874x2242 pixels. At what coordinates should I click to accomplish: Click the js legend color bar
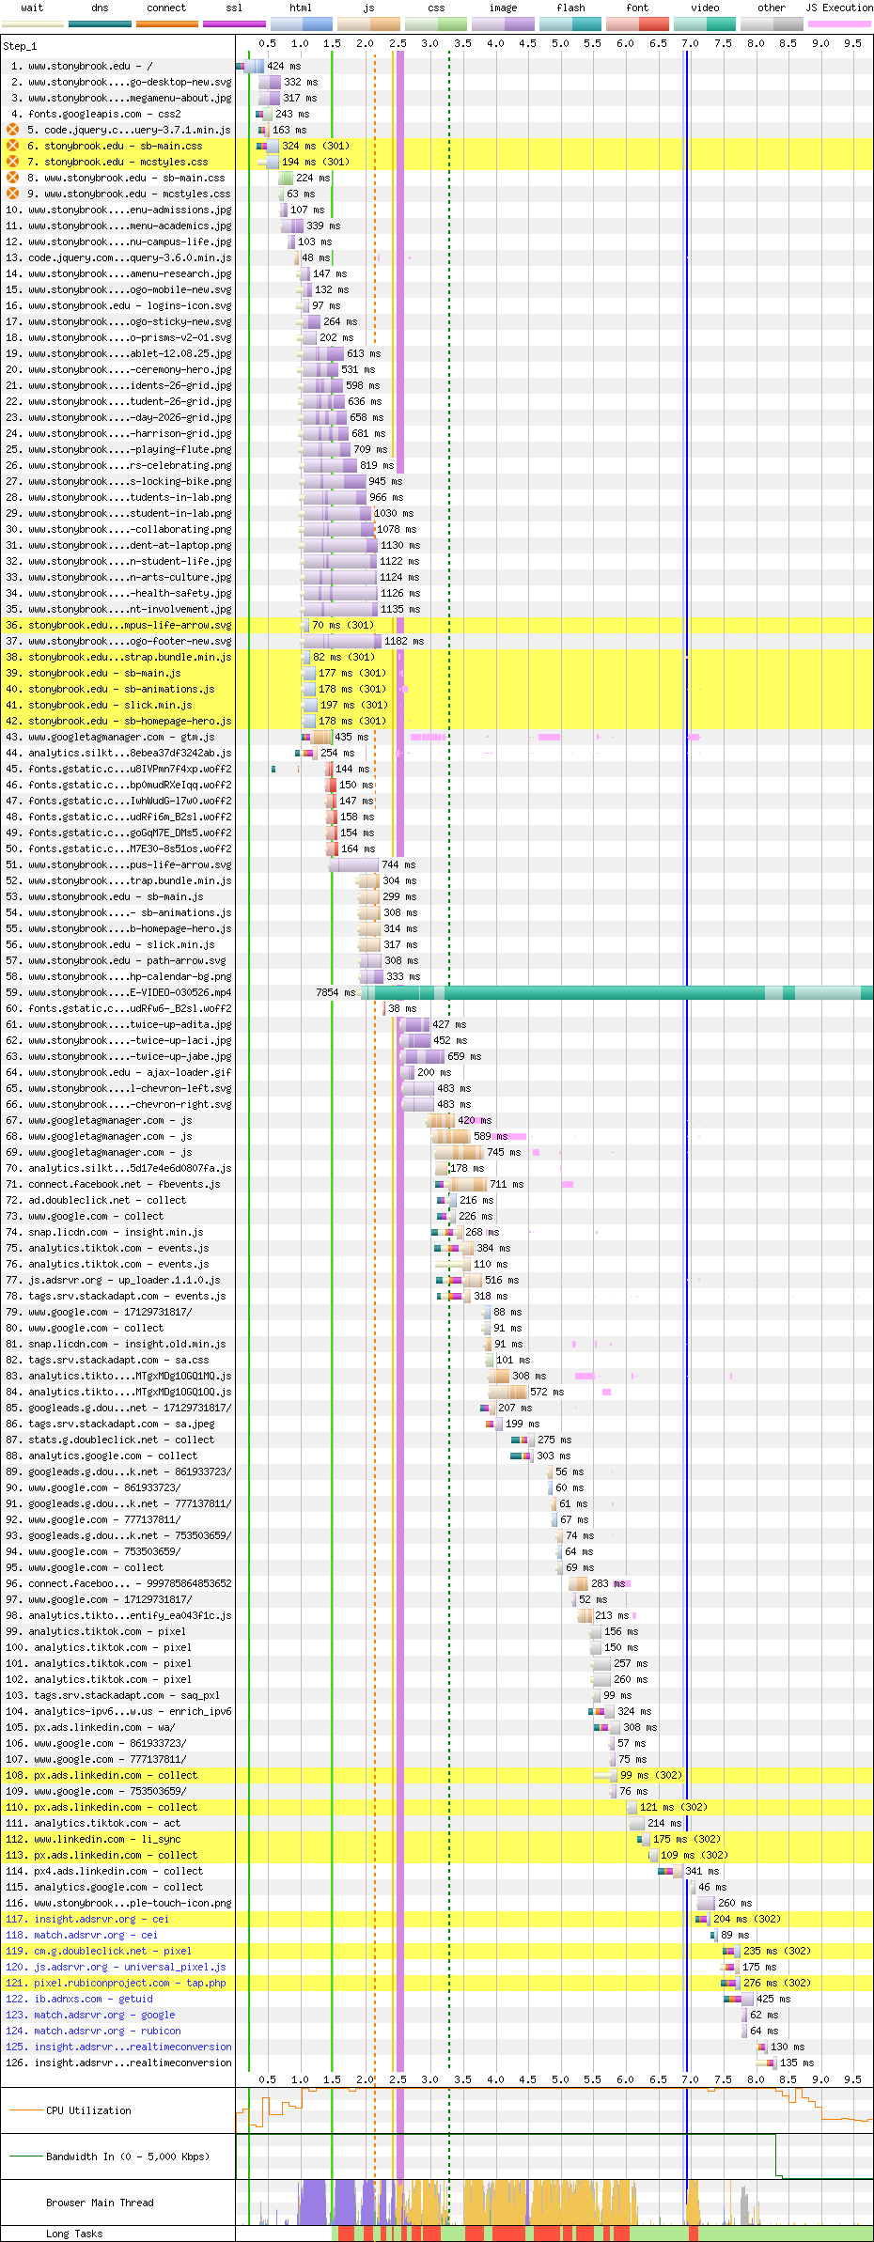pos(368,23)
